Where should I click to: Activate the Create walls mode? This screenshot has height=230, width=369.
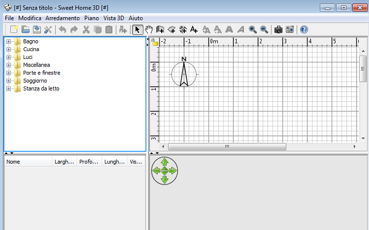click(160, 29)
